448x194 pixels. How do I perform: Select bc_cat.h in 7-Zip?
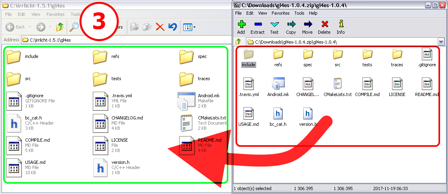(x=278, y=117)
